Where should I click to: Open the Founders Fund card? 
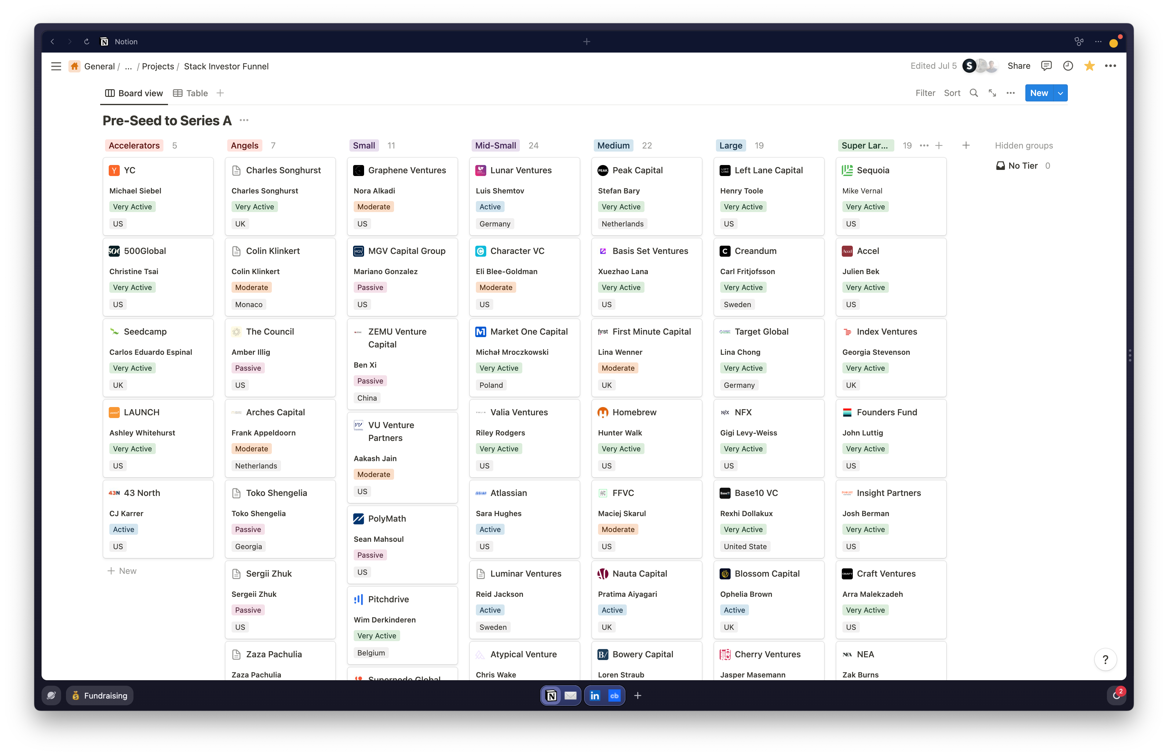[891, 438]
